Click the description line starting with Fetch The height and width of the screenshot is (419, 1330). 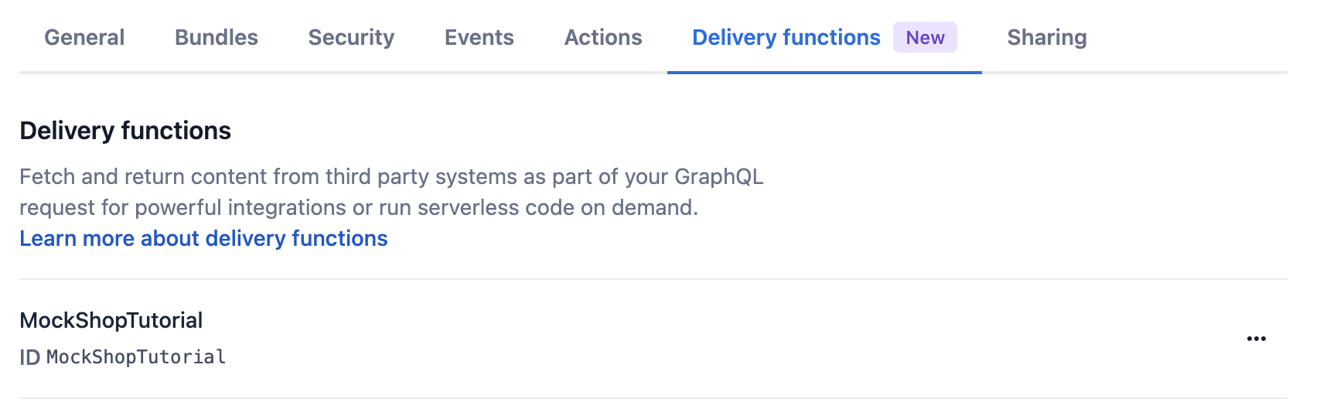pos(390,176)
